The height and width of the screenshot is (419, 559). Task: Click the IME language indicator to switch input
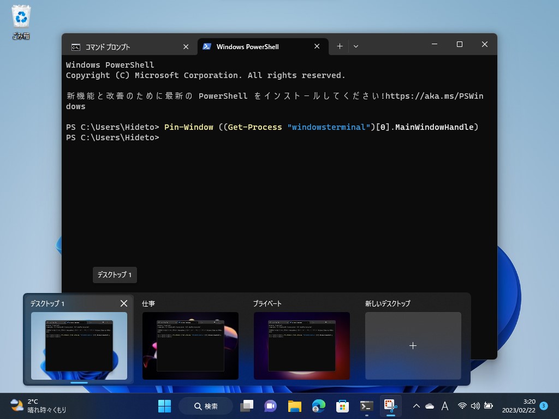pyautogui.click(x=445, y=406)
